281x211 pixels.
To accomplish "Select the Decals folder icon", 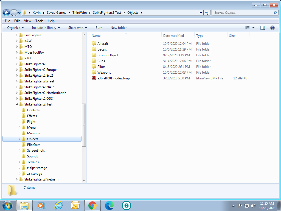I will pos(94,49).
